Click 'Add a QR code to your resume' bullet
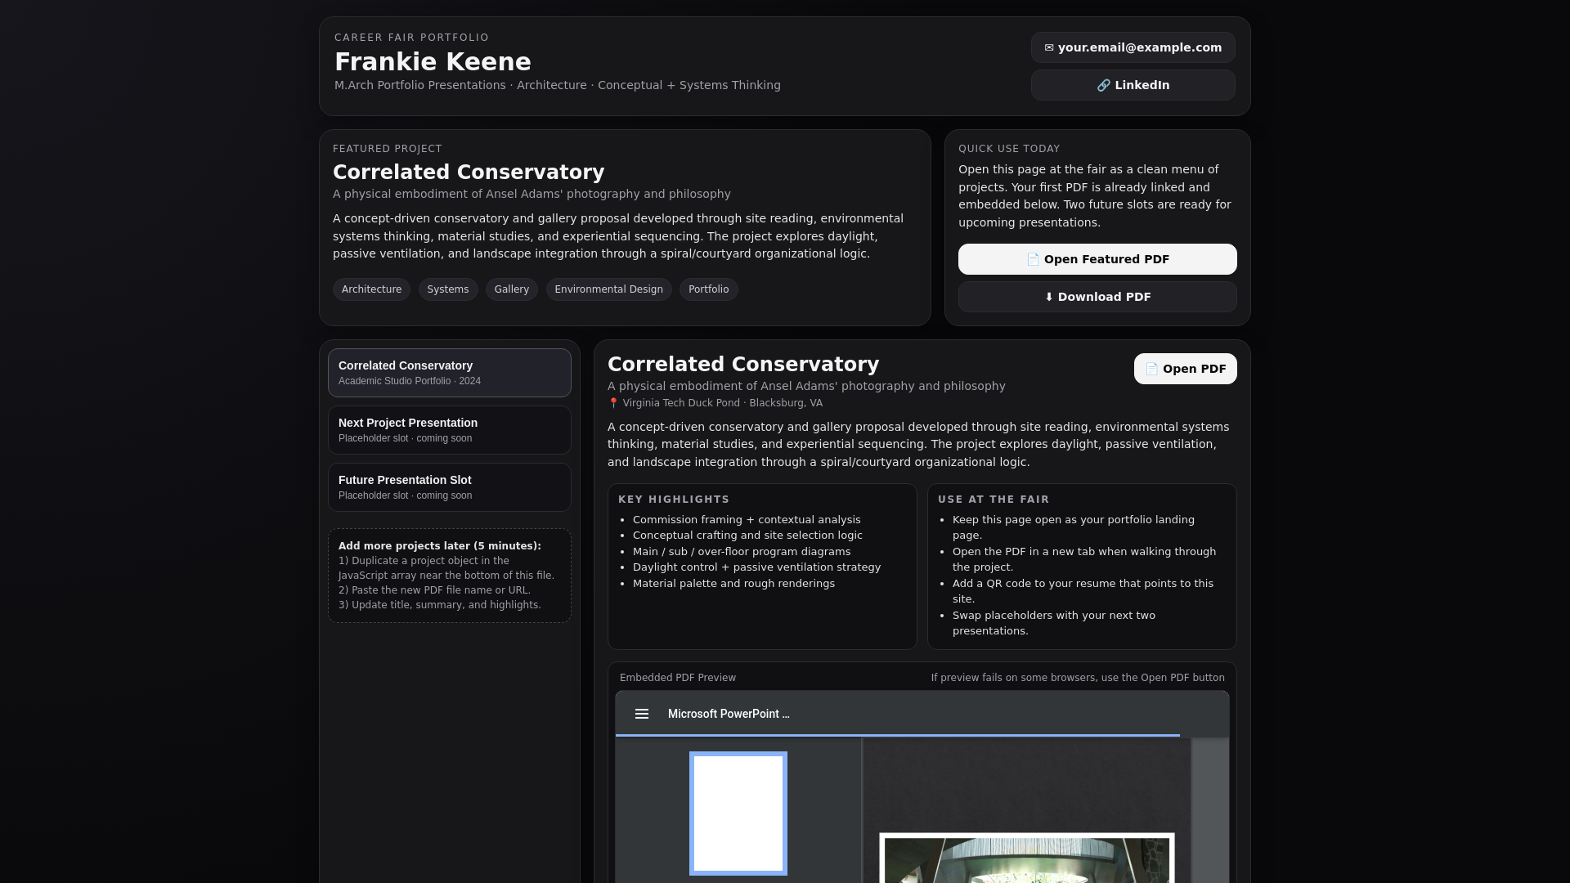This screenshot has width=1570, height=883. pos(1083,591)
